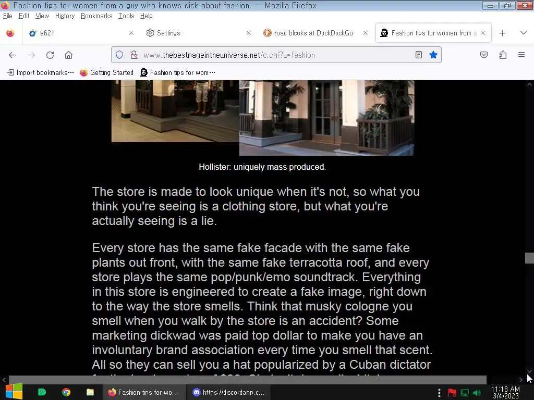Expand the list all tabs dropdown
This screenshot has width=534, height=400.
pyautogui.click(x=524, y=33)
